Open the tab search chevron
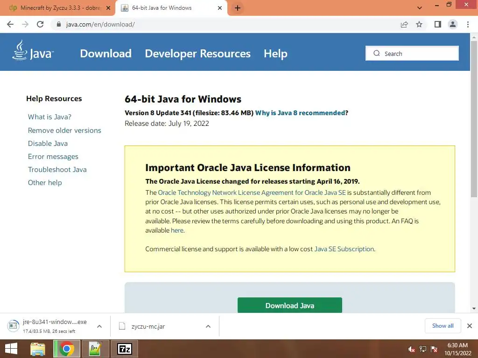 pyautogui.click(x=420, y=8)
